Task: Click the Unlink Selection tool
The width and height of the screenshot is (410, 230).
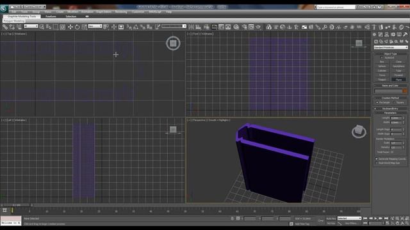Action: click(12, 27)
